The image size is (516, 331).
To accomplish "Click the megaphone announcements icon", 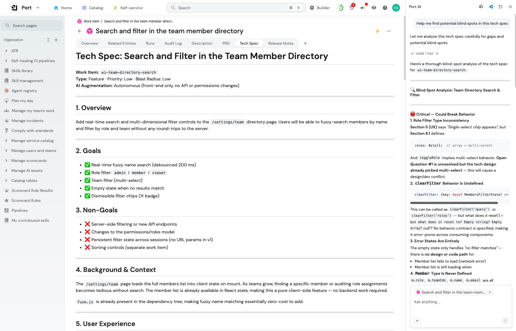I will (363, 8).
